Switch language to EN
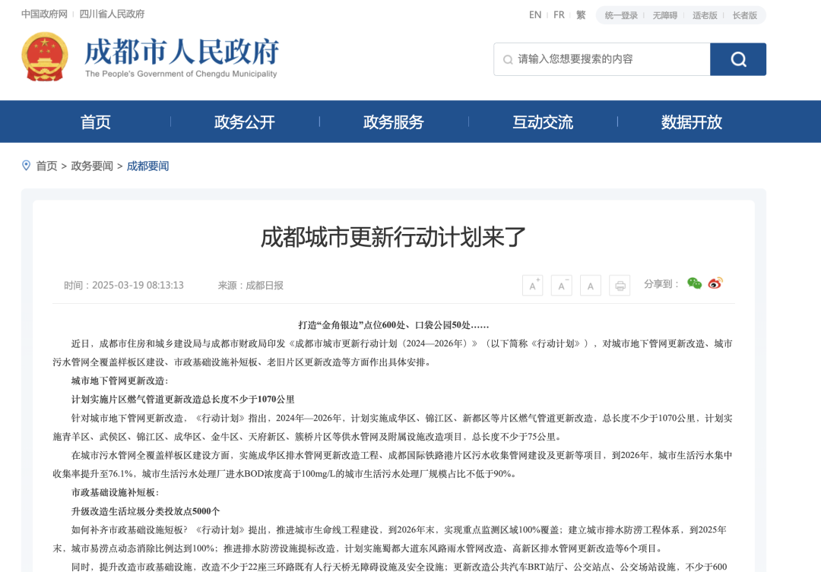This screenshot has height=572, width=821. pos(535,15)
